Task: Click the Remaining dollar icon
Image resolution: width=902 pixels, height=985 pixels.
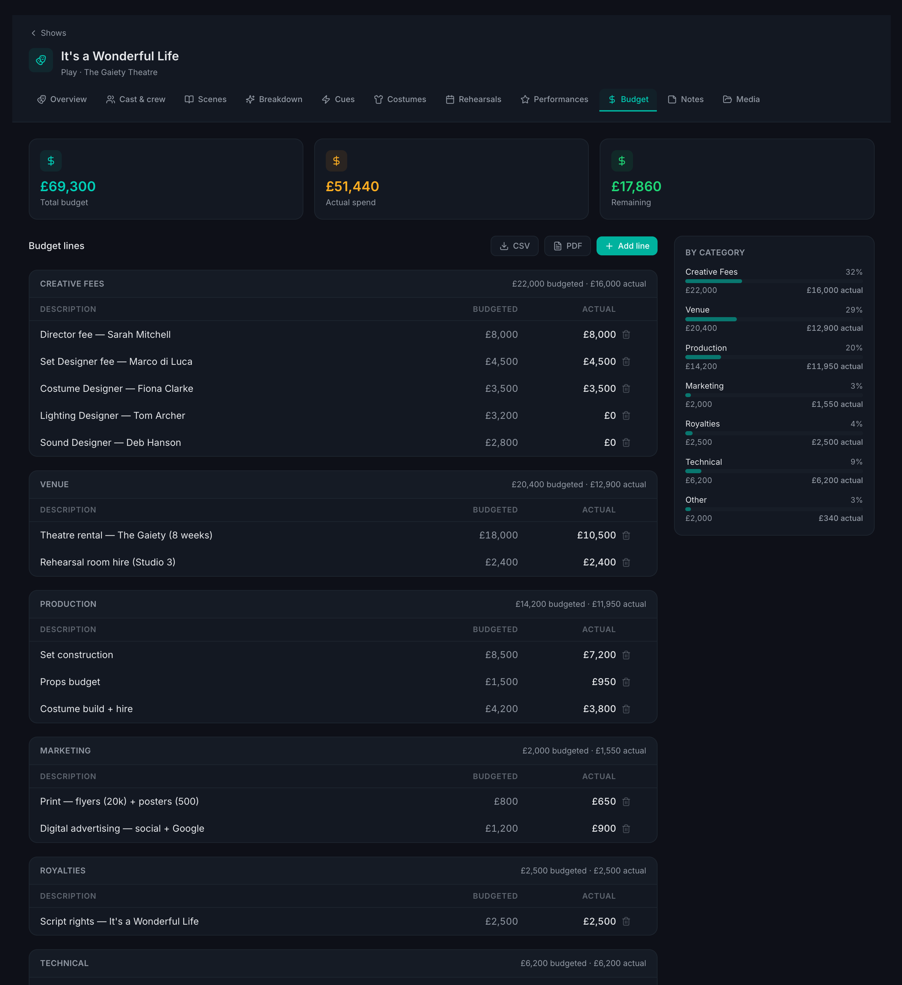Action: (622, 161)
